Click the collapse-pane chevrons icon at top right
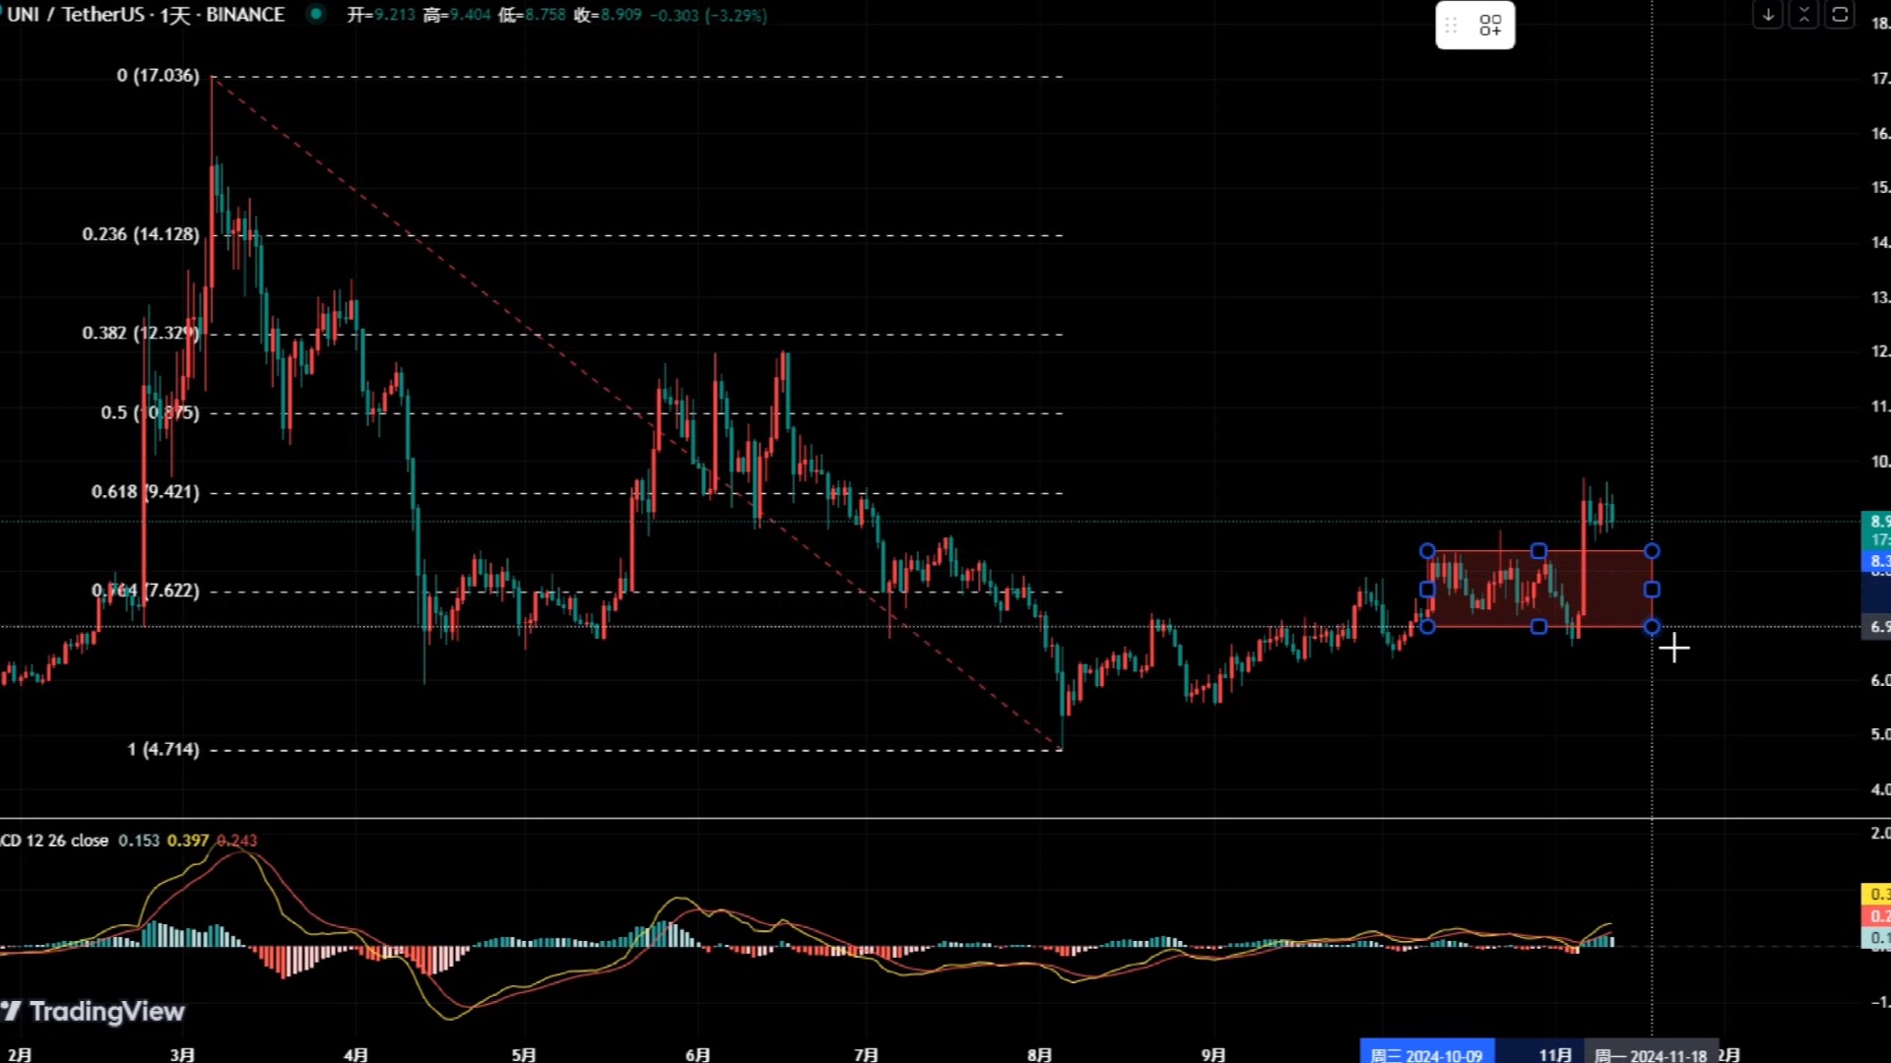 tap(1803, 16)
